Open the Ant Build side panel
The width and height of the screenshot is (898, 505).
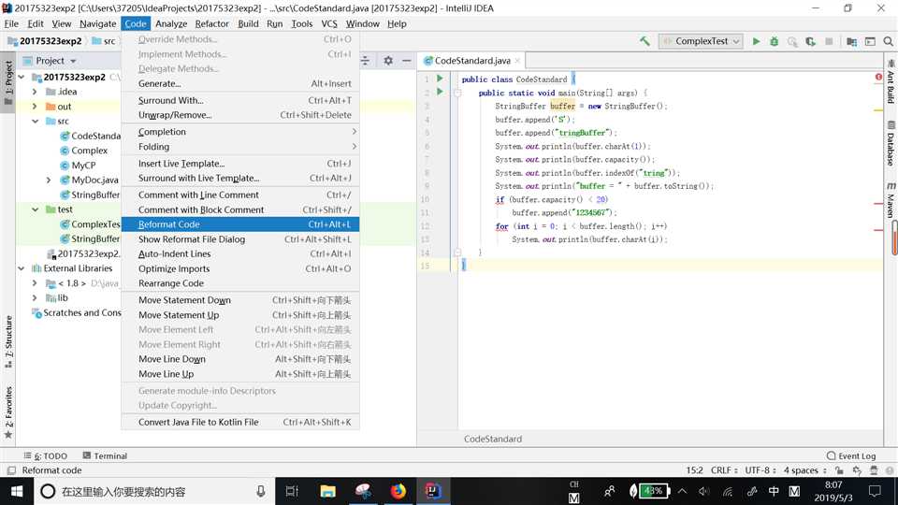[x=891, y=82]
